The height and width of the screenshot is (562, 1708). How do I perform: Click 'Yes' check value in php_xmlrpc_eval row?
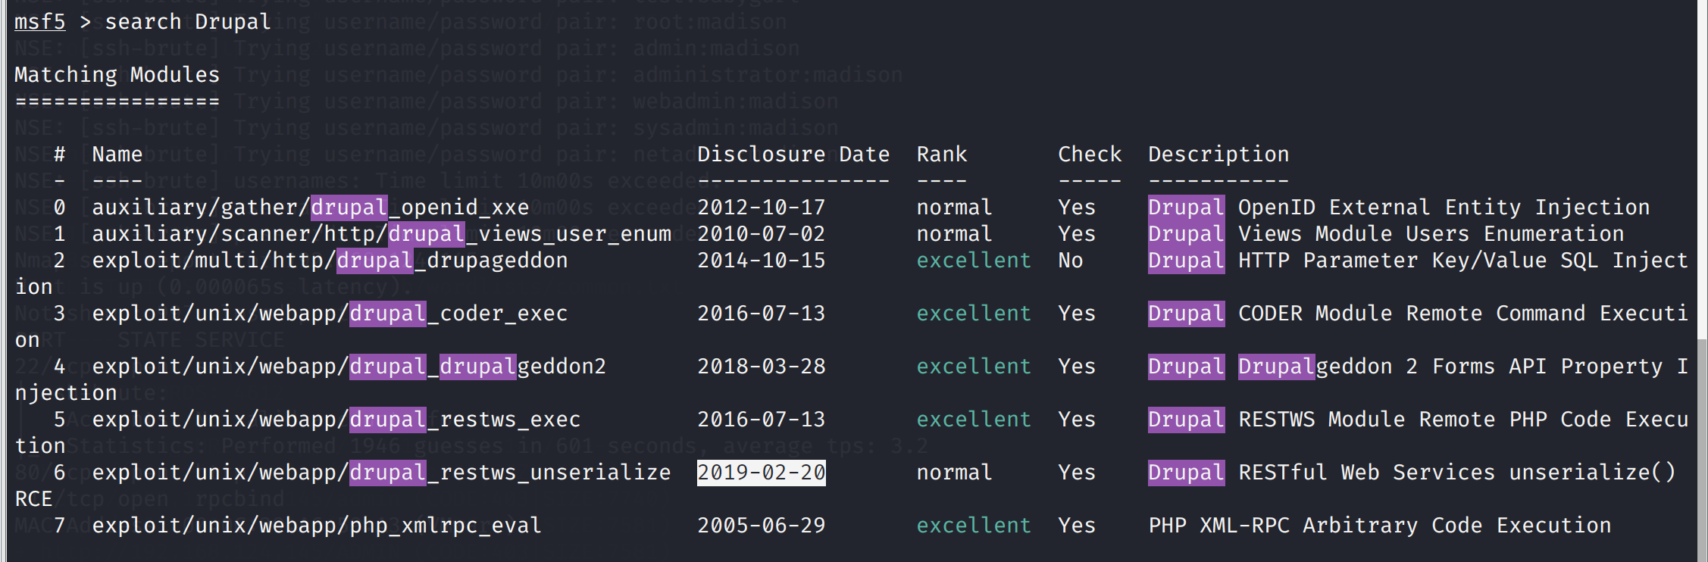1077,526
